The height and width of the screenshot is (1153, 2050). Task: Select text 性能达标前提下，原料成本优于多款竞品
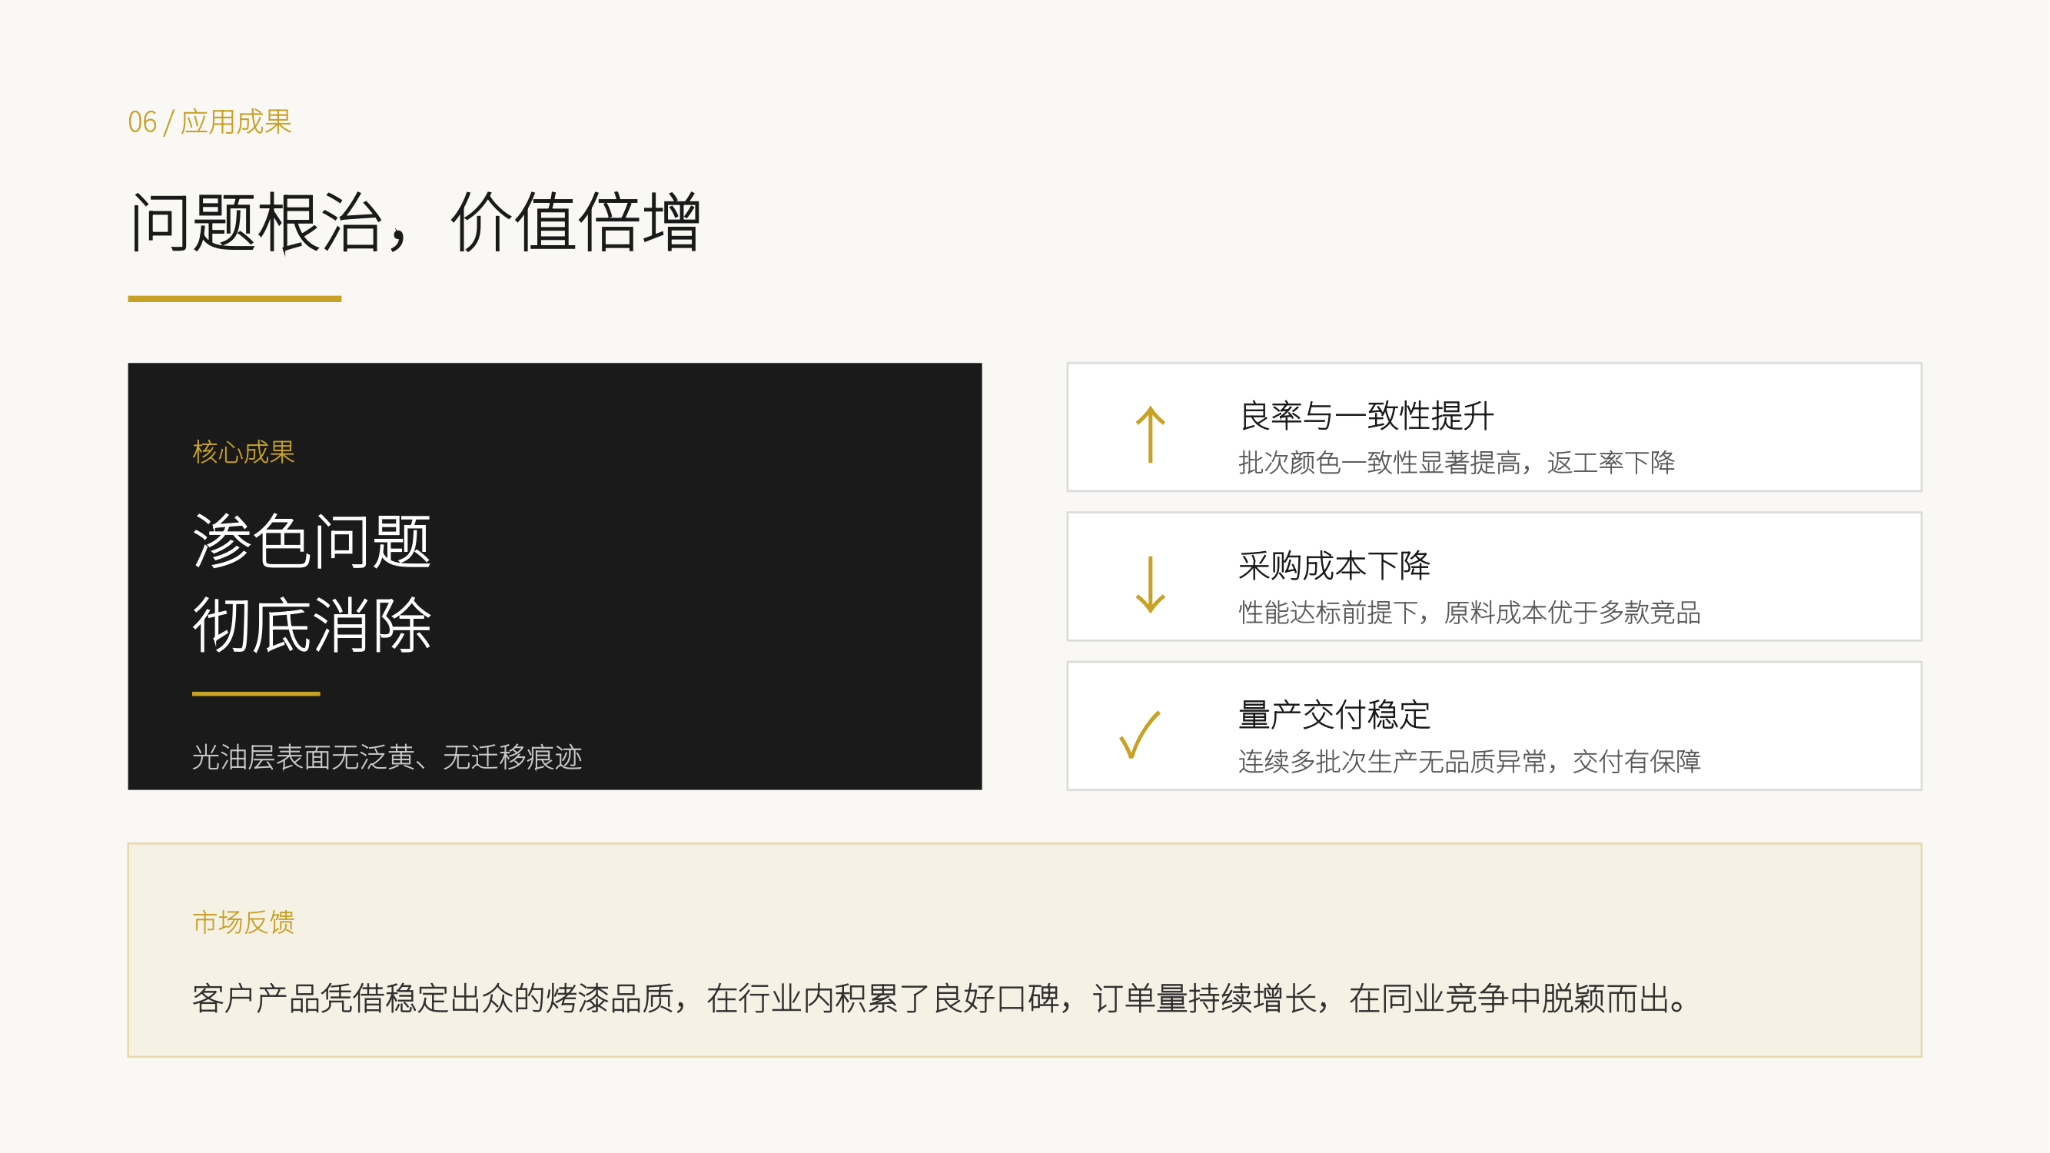1469,612
